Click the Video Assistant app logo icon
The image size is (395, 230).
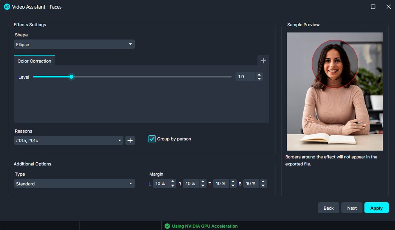(x=7, y=7)
